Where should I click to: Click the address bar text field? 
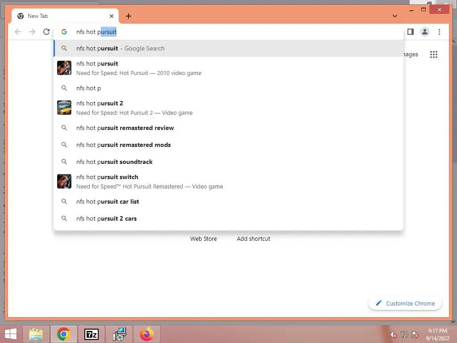228,32
